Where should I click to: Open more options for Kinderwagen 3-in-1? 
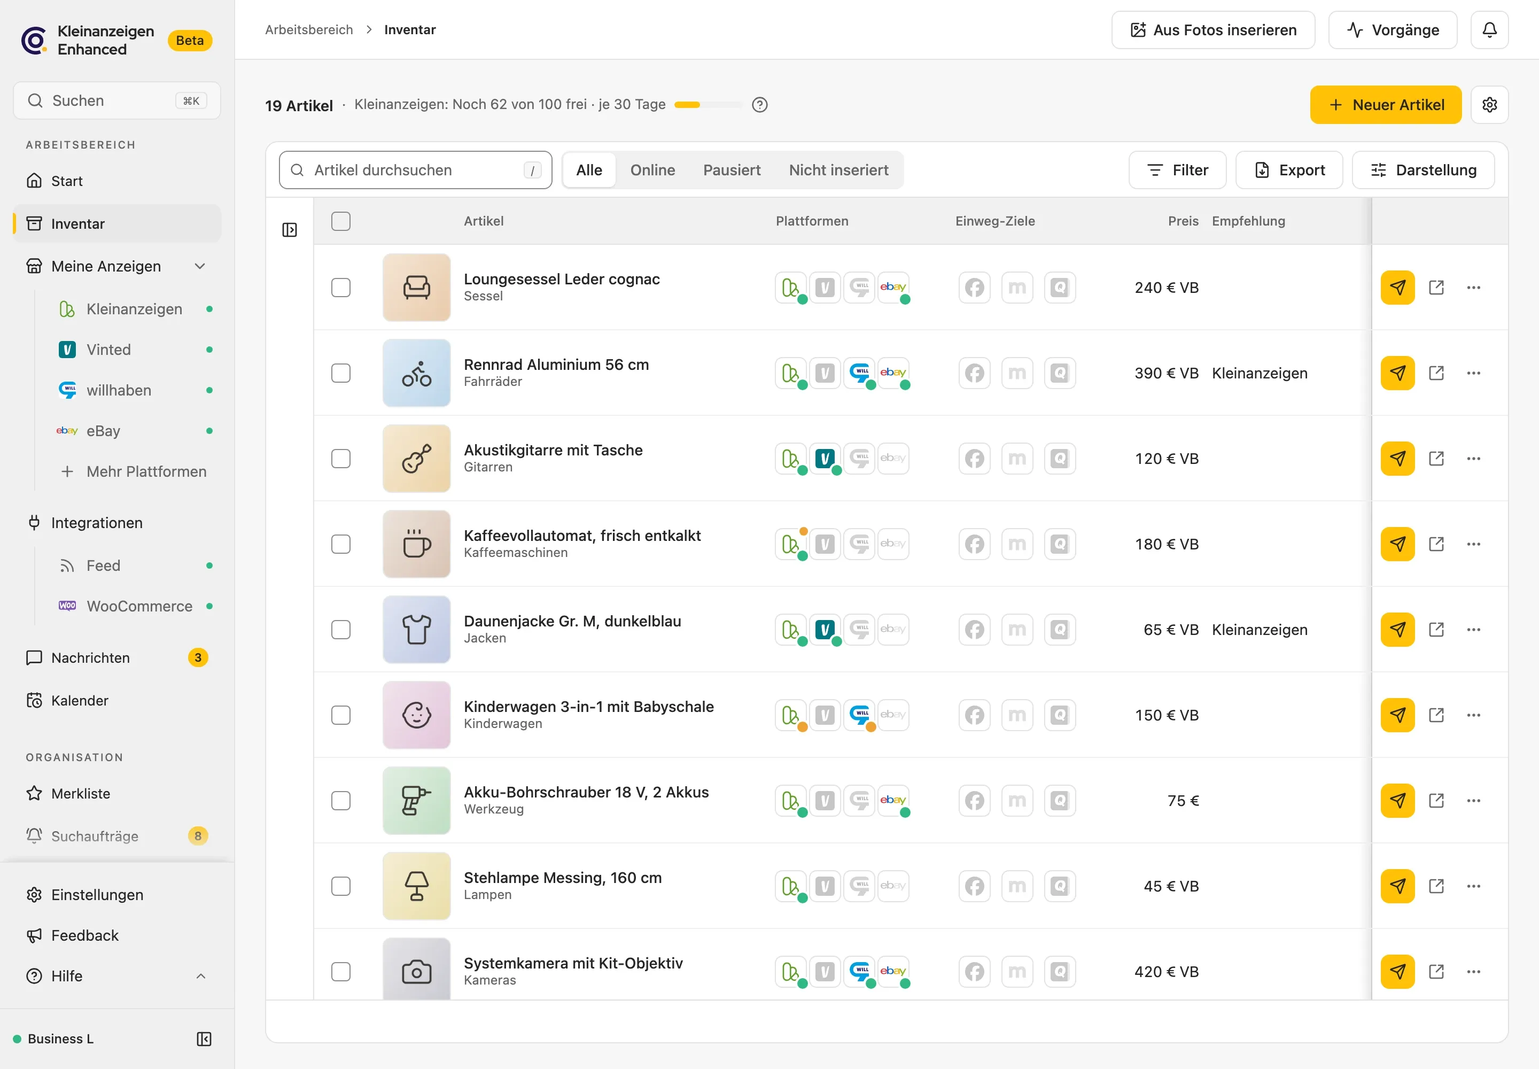[x=1473, y=715]
